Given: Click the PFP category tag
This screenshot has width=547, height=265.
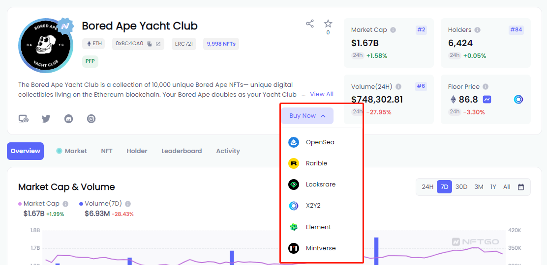Looking at the screenshot, I should [x=91, y=61].
